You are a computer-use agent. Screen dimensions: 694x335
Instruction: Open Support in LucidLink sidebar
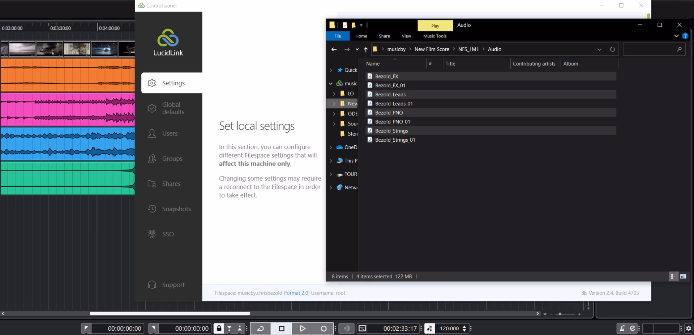pos(173,285)
